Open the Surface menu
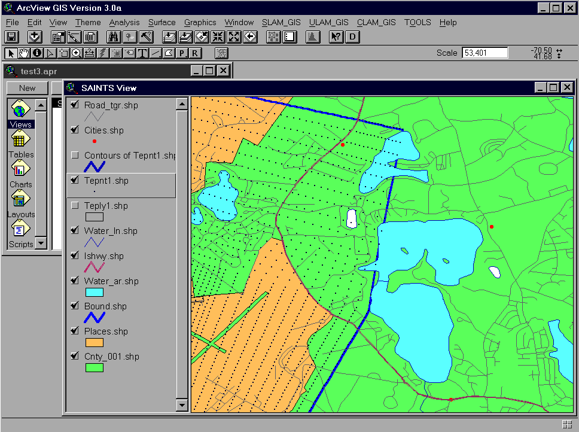579x432 pixels. tap(161, 23)
